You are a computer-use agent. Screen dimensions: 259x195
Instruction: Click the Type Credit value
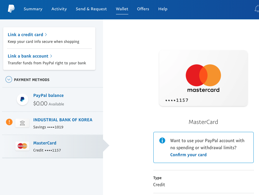click(x=159, y=185)
